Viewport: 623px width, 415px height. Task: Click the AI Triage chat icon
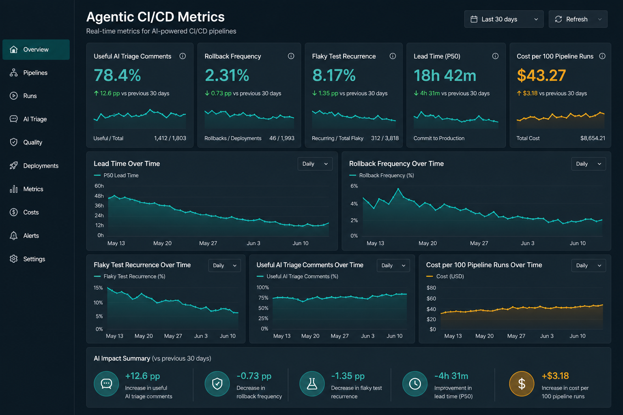point(14,119)
